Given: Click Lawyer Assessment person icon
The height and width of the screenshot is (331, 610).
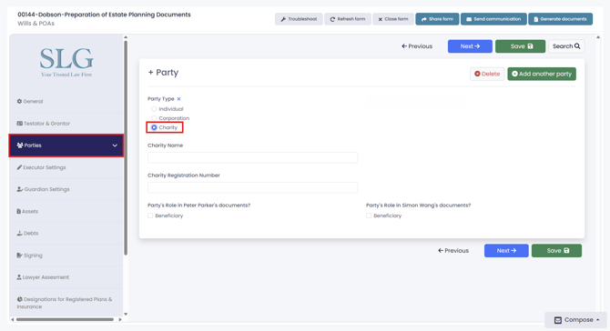Looking at the screenshot, I should pos(19,277).
